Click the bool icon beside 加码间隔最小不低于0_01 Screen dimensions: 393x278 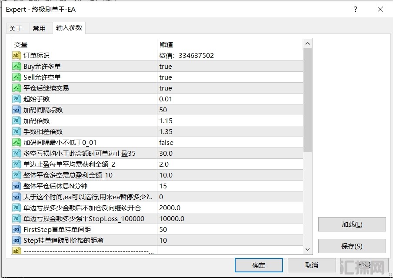click(16, 142)
